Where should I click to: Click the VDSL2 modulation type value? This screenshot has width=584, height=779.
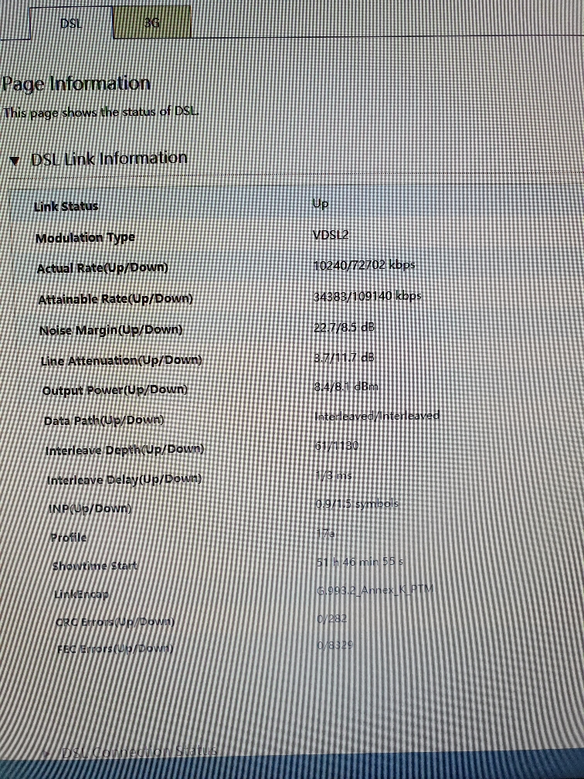pos(332,235)
